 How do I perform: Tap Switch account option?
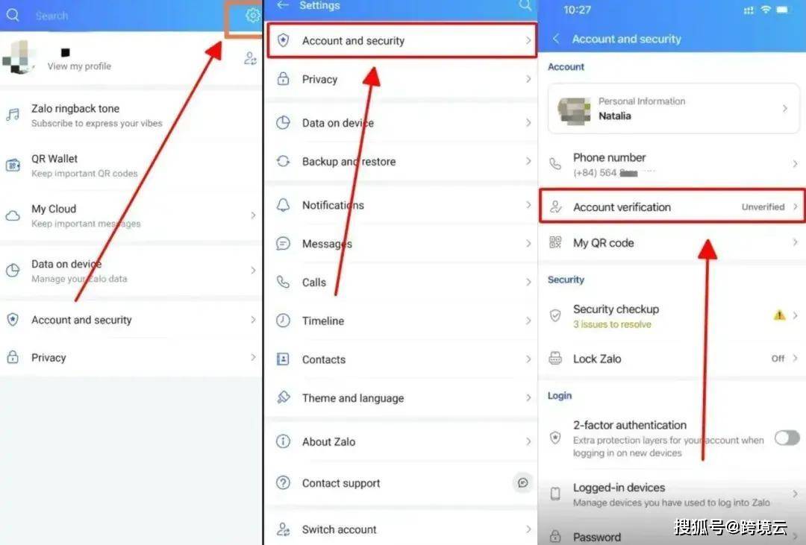[x=401, y=529]
